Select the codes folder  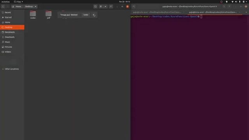coord(33,15)
